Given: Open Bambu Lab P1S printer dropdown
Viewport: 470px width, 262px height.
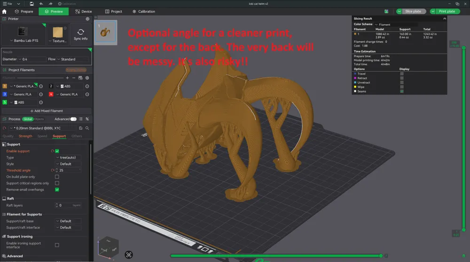Looking at the screenshot, I should pyautogui.click(x=23, y=40).
